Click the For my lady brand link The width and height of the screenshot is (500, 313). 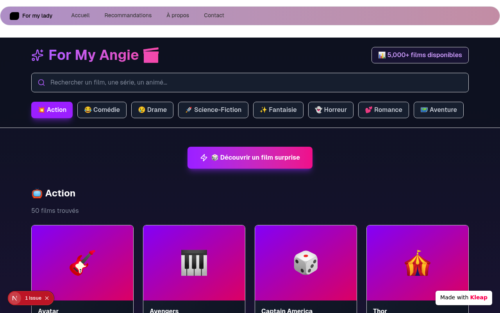click(x=31, y=16)
